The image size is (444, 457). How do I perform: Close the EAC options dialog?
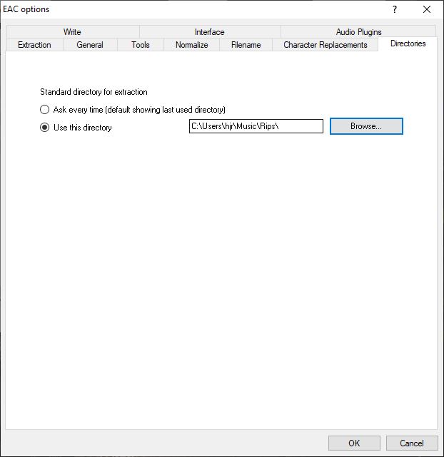coord(427,9)
